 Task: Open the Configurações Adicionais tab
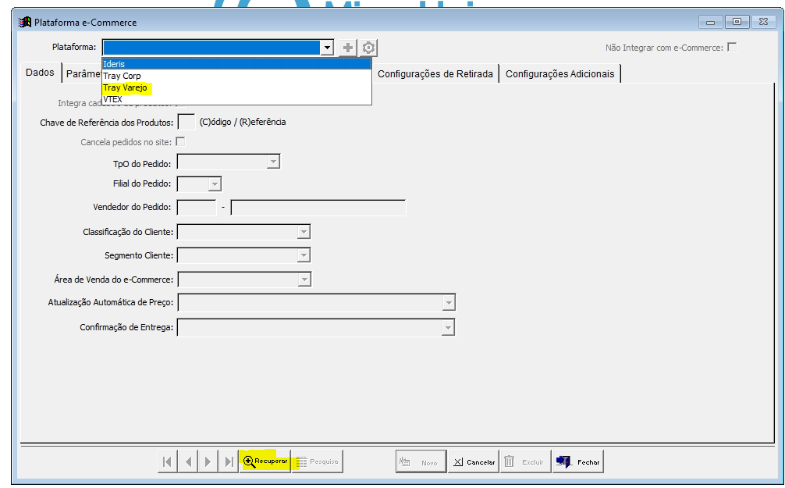click(559, 73)
